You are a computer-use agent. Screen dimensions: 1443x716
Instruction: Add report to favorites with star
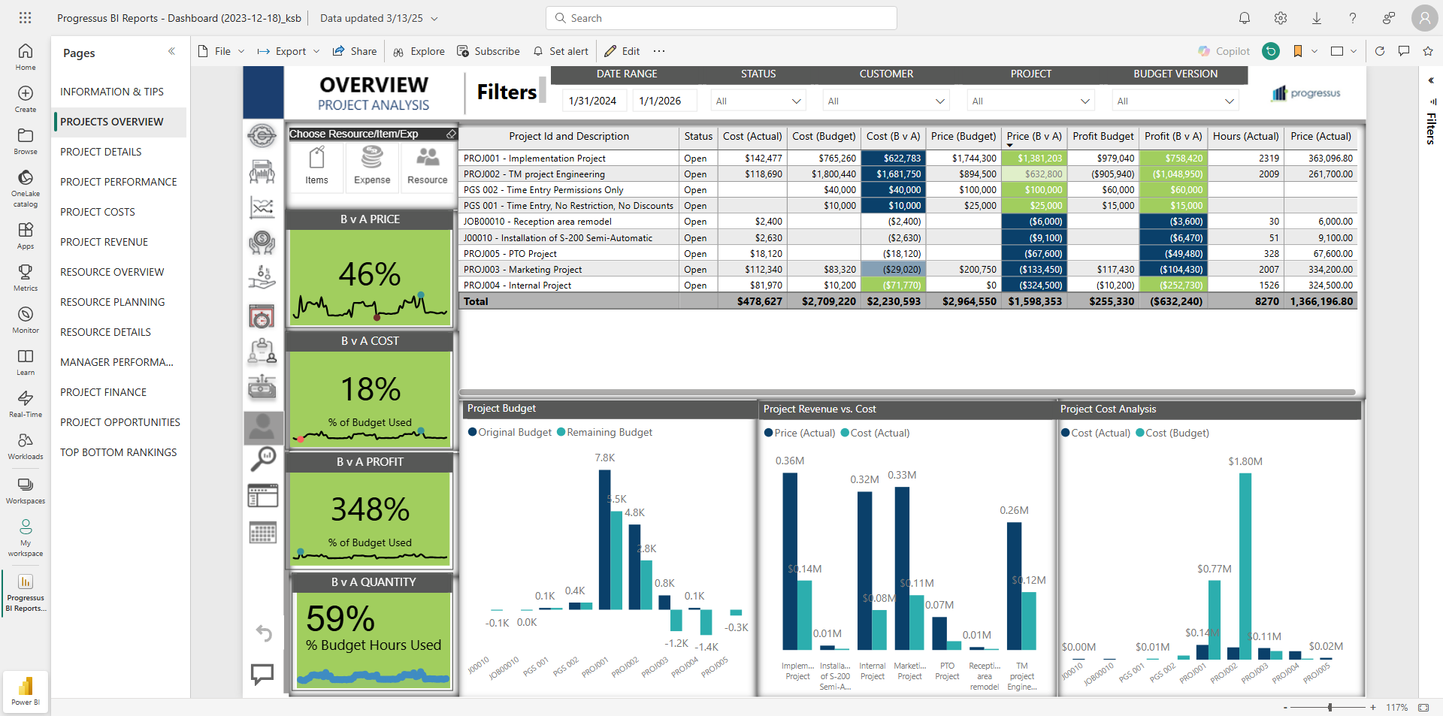click(1428, 51)
